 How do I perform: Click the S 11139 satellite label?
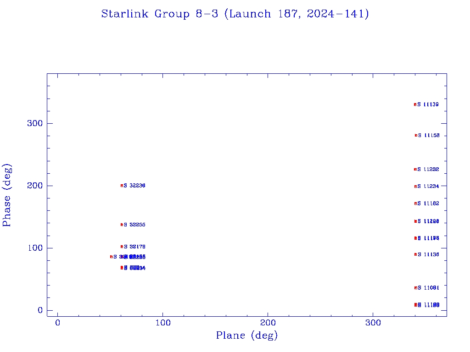point(428,104)
